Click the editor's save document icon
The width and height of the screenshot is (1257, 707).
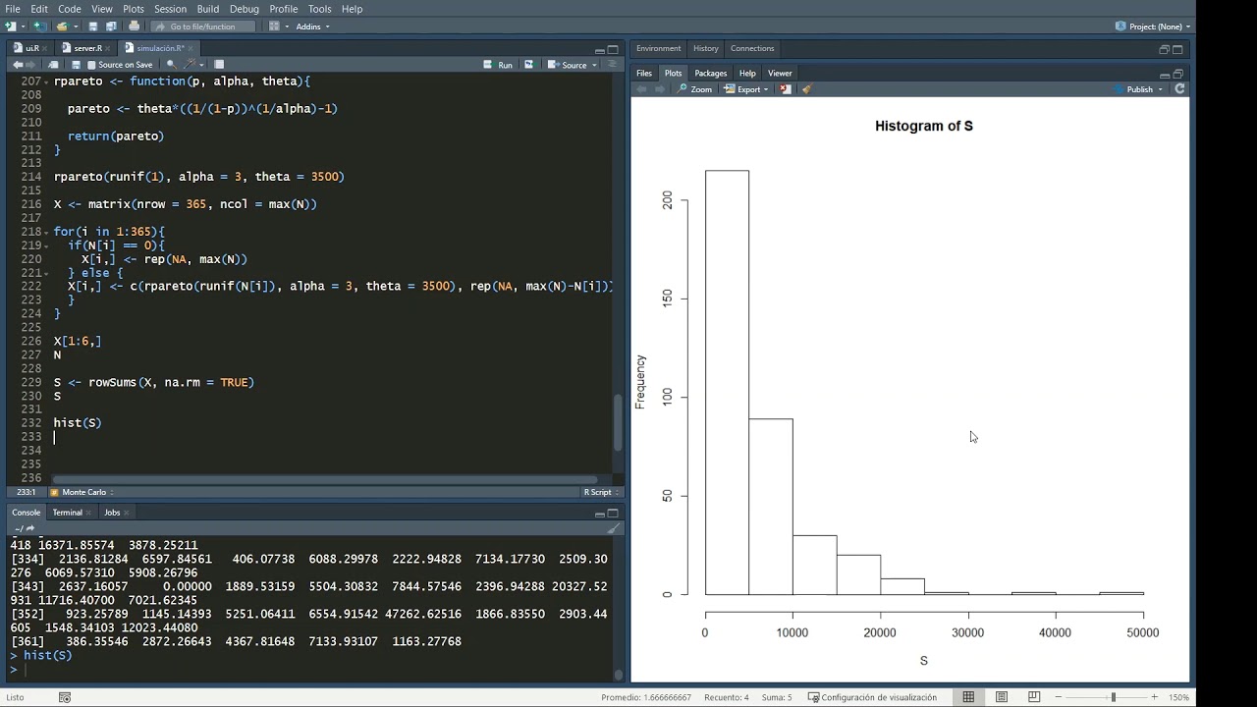[x=77, y=65]
